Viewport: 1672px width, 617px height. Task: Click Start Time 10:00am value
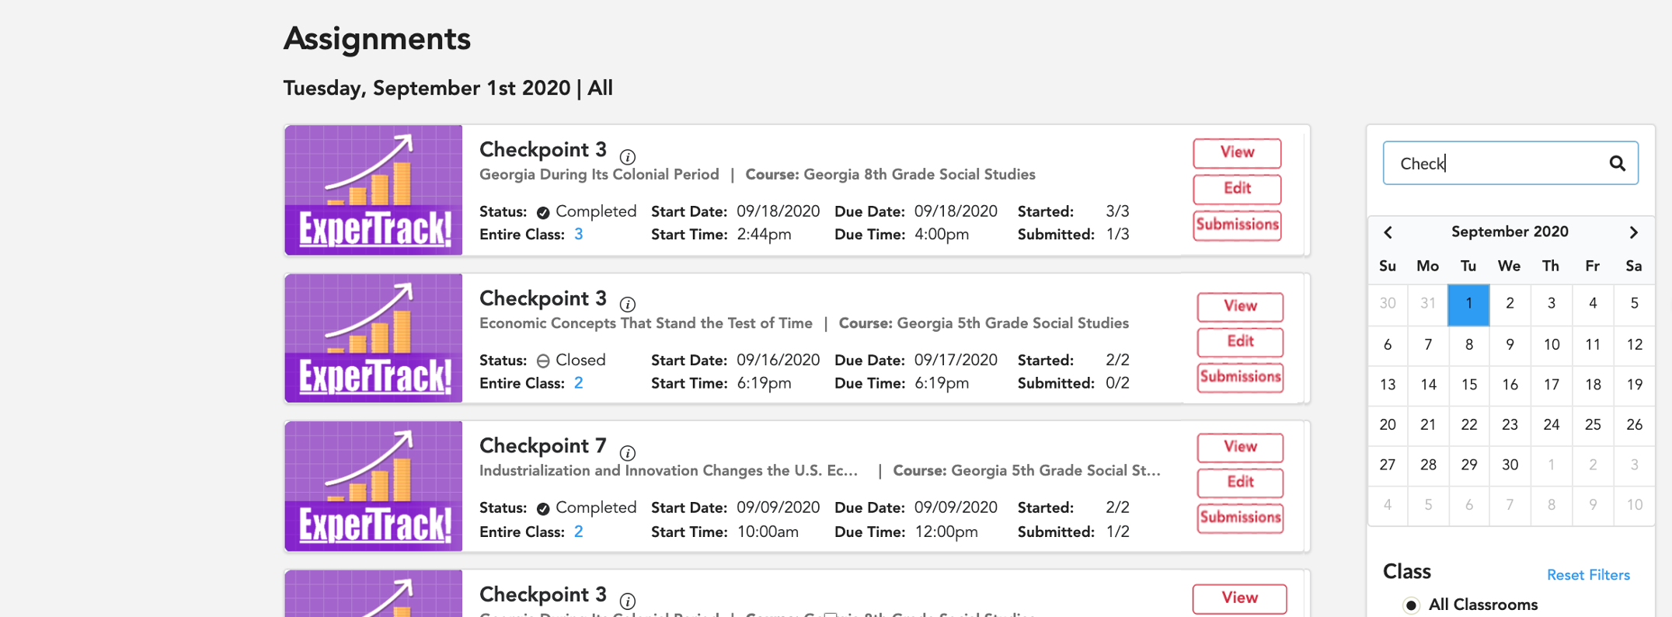[768, 532]
